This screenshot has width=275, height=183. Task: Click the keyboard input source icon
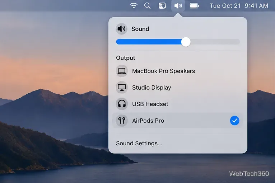coord(162,6)
